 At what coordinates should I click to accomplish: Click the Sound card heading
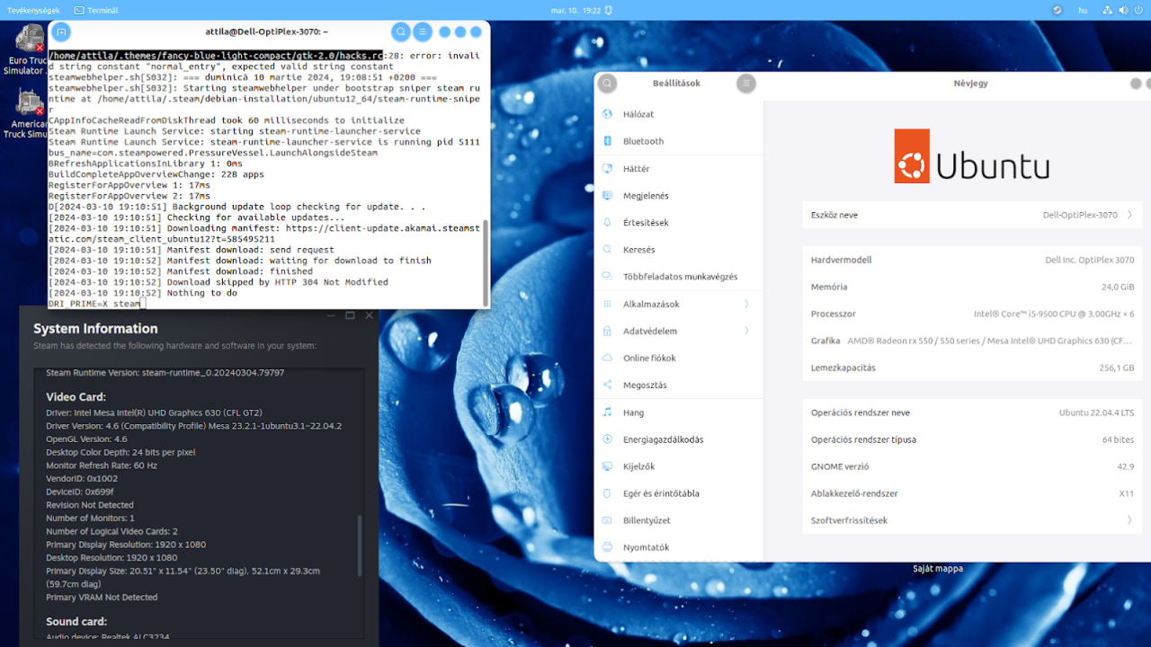coord(76,621)
